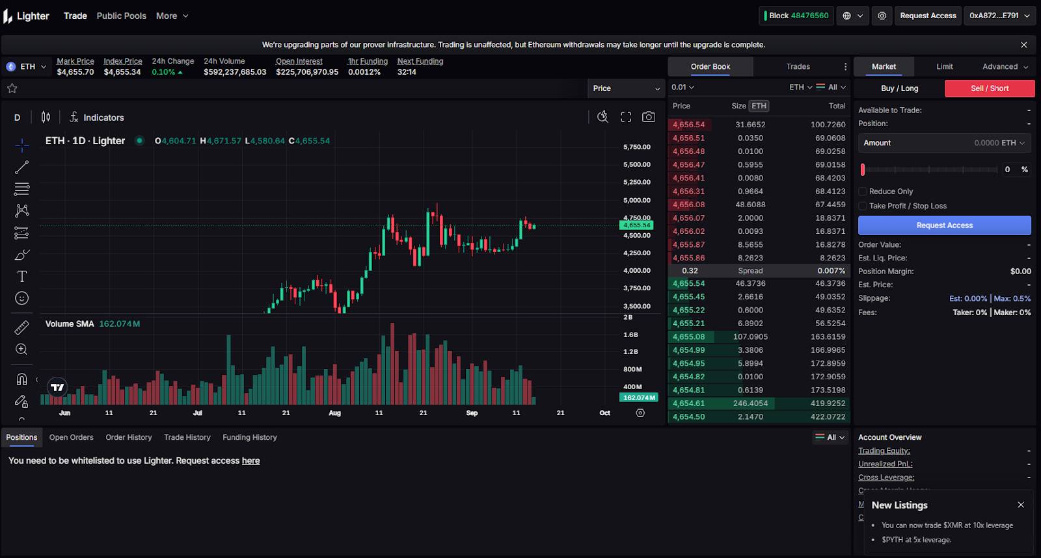
Task: Enable Take Profit / Stop Loss checkbox
Action: [863, 206]
